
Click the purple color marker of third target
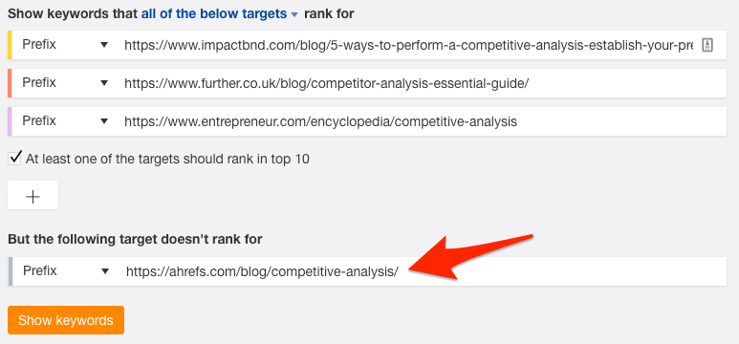coord(10,121)
